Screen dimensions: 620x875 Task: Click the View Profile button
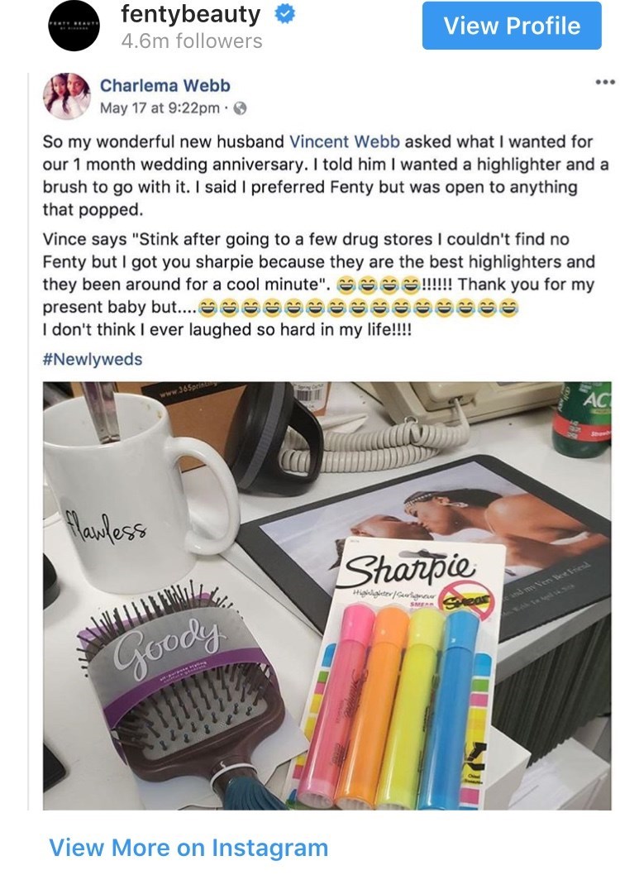click(x=511, y=26)
